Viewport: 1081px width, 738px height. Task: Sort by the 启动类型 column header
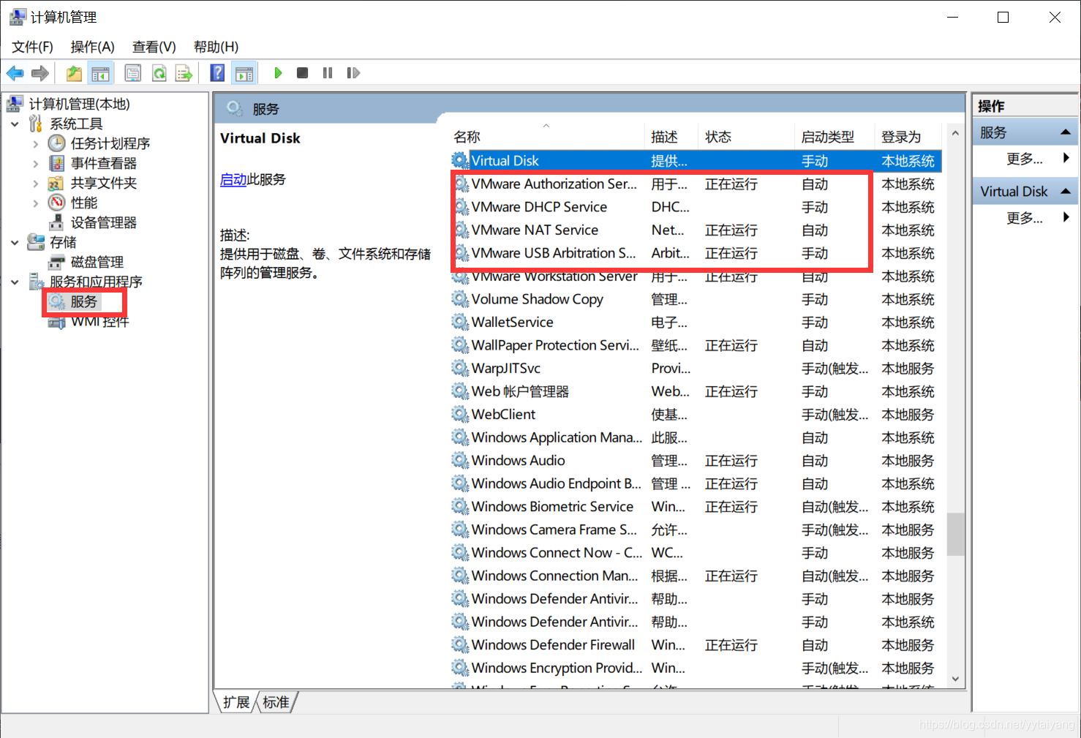(x=835, y=137)
